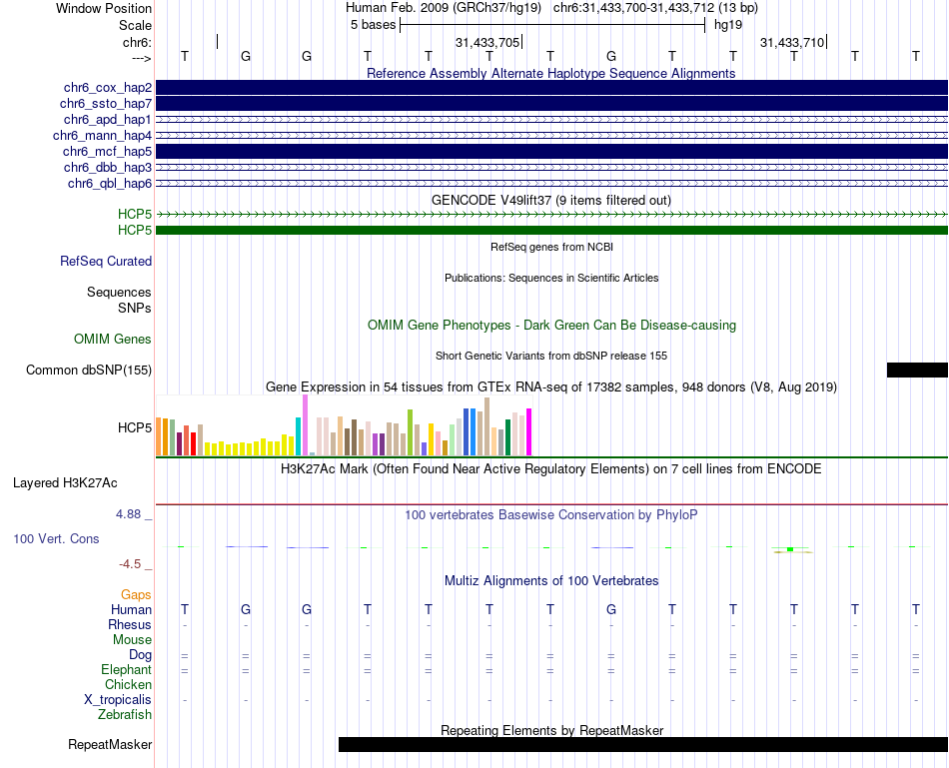Image resolution: width=949 pixels, height=768 pixels.
Task: Open Common dbSNP(155) track label
Action: (x=88, y=370)
